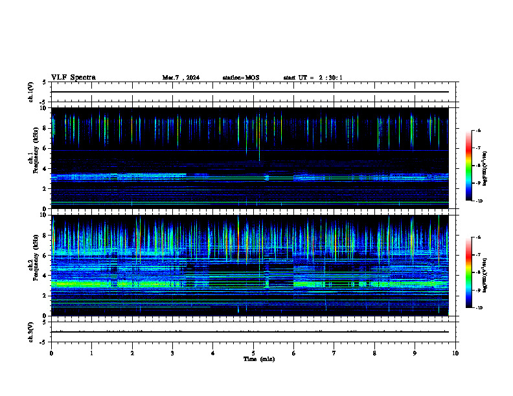Click time axis tick label "2"

pyautogui.click(x=132, y=353)
